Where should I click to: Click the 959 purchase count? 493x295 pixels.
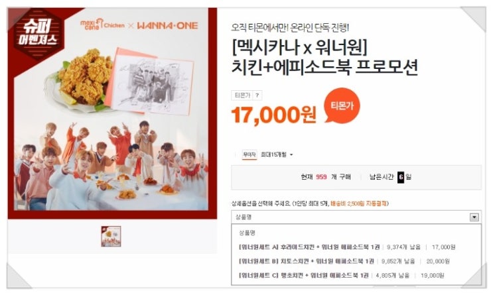pyautogui.click(x=321, y=177)
